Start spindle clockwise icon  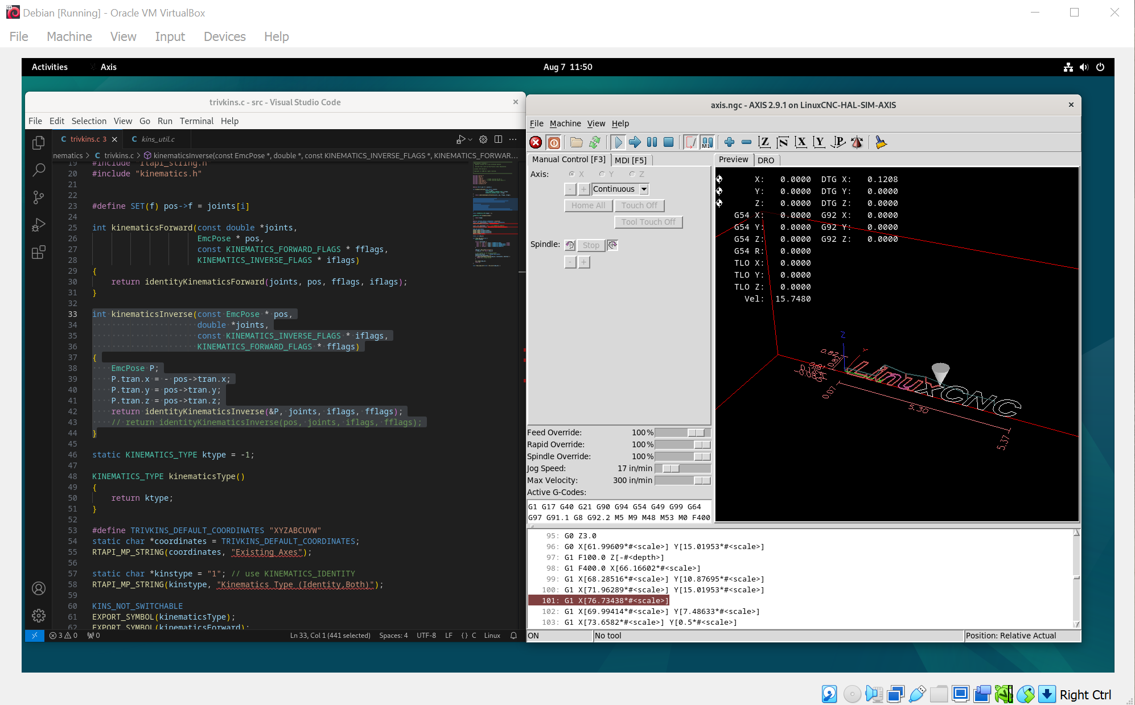click(612, 245)
